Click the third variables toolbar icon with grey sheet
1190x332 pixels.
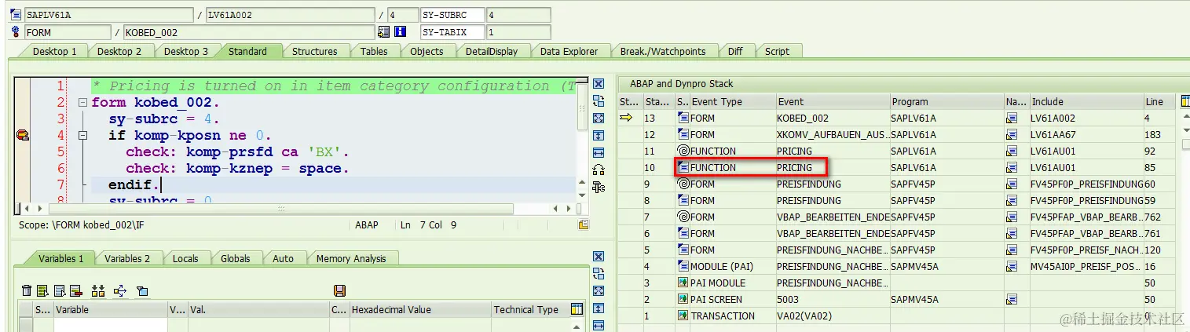click(59, 291)
